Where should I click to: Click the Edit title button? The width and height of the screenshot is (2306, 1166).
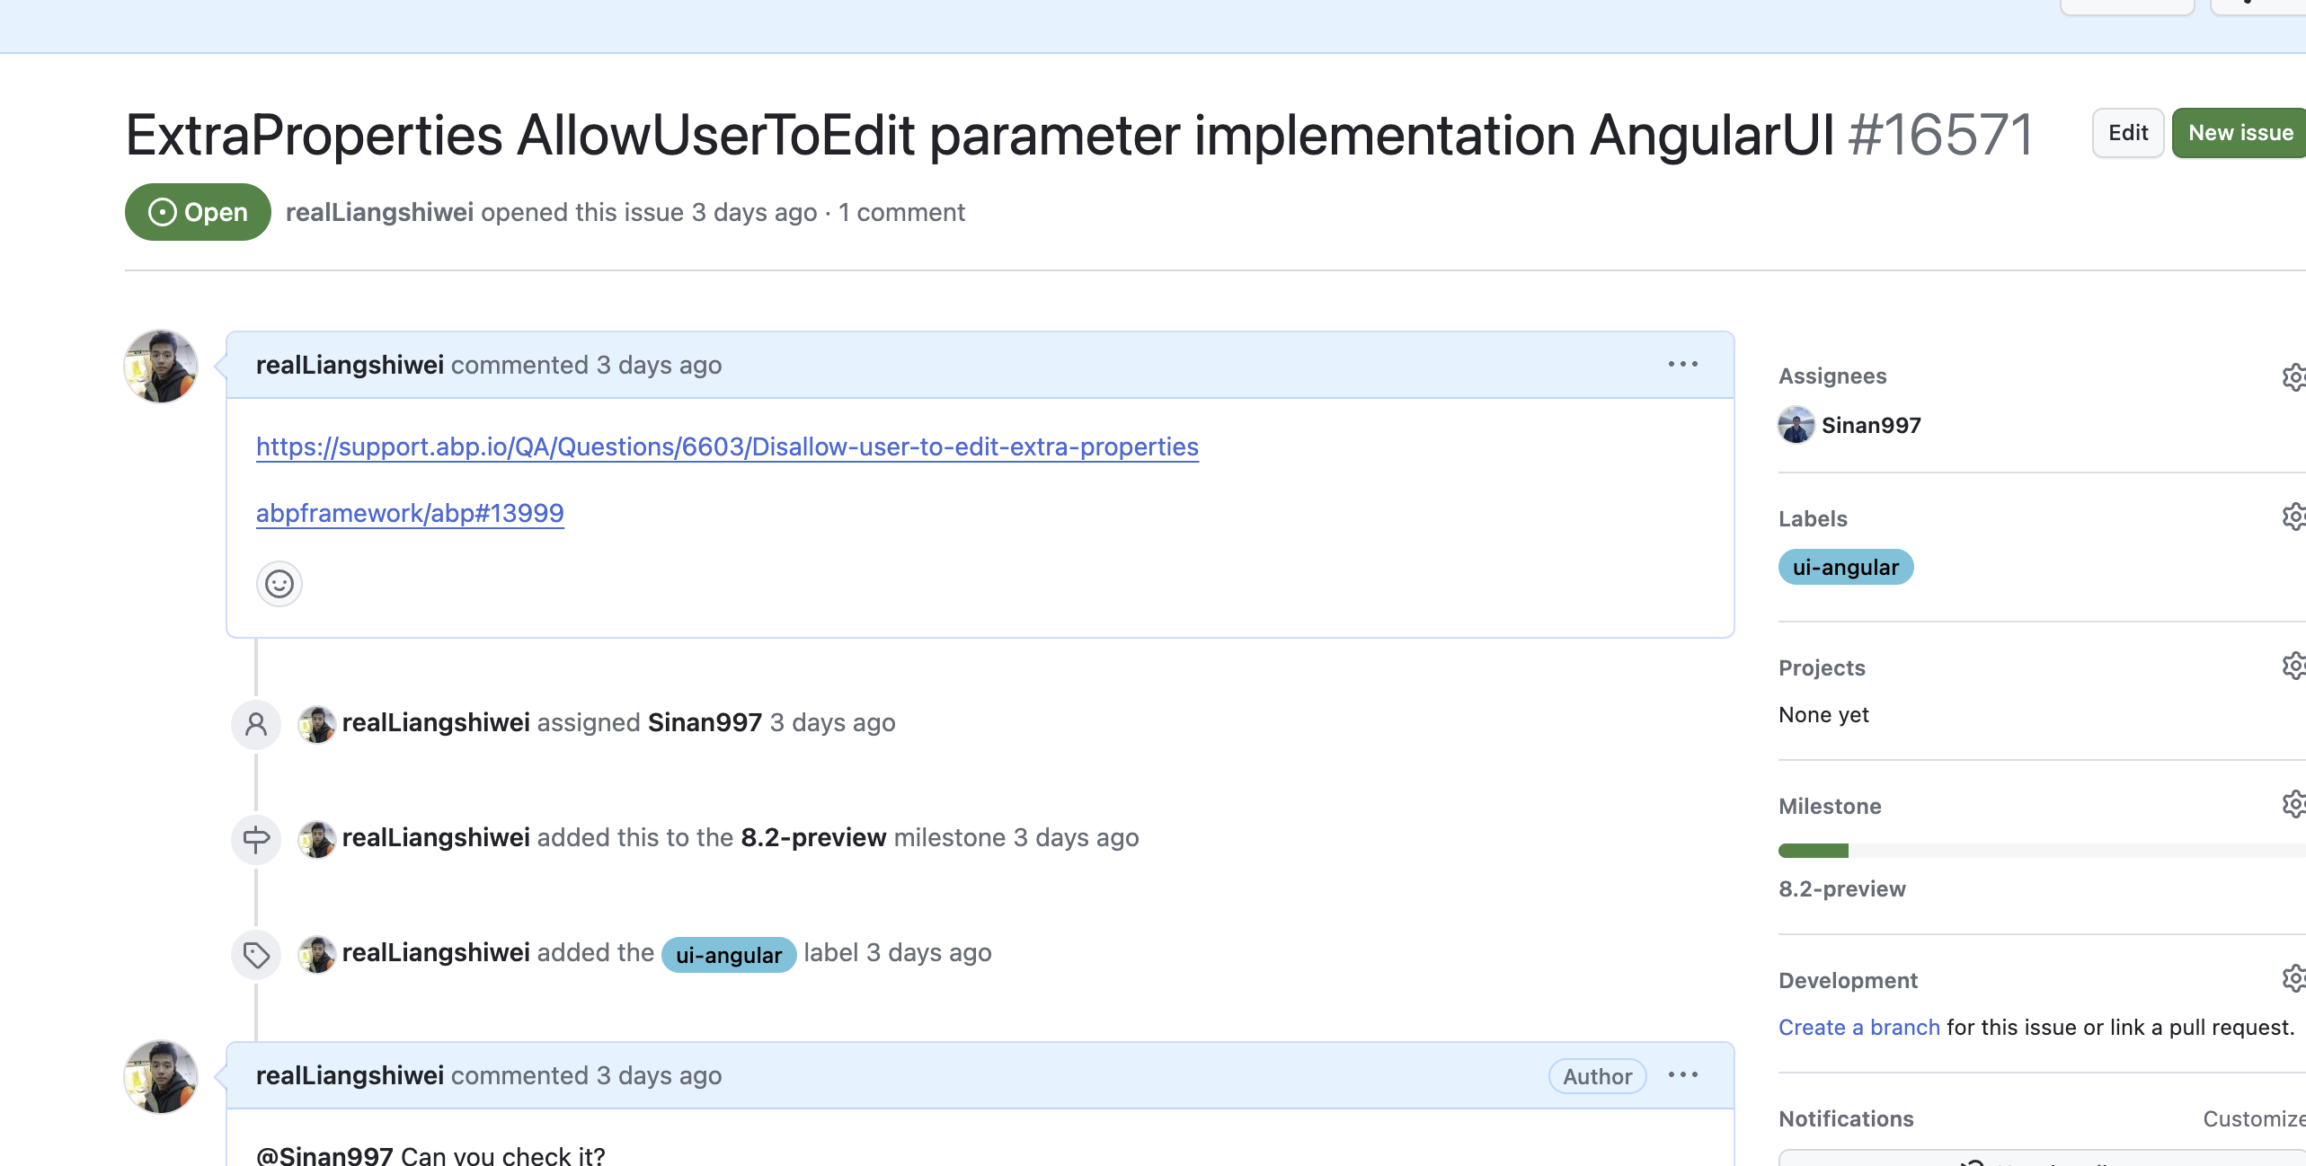tap(2127, 133)
